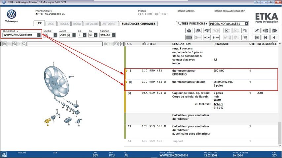Click the single left arrow icon
The height and width of the screenshot is (158, 282).
[274, 38]
